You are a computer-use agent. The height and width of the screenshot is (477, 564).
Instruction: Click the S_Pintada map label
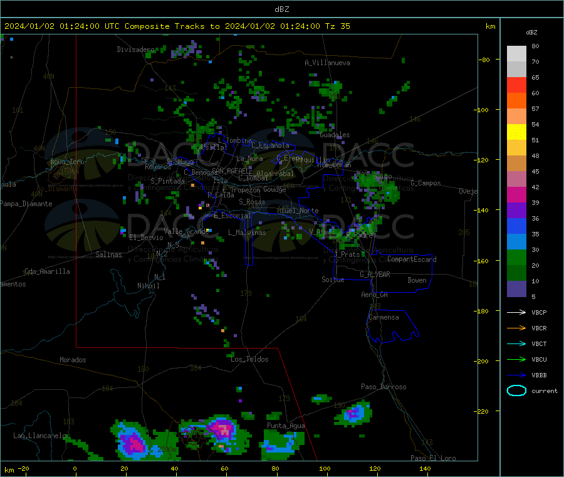click(x=167, y=181)
